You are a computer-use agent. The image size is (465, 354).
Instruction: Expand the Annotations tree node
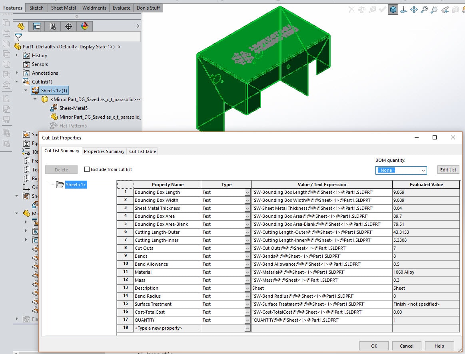17,73
